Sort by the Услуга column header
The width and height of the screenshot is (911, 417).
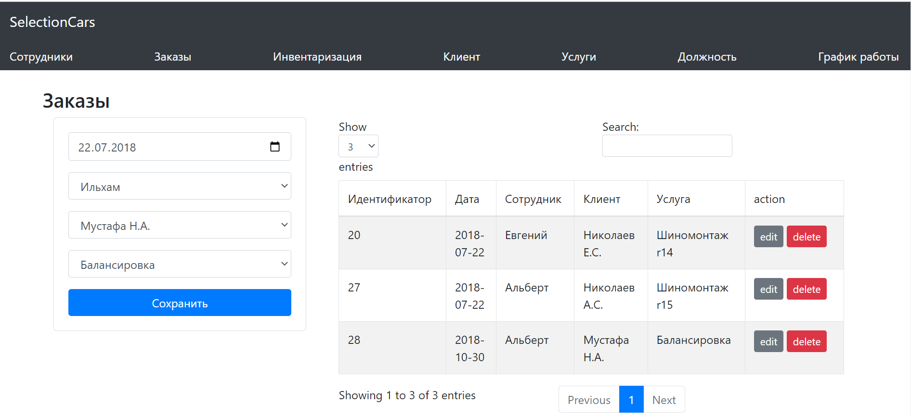click(696, 199)
